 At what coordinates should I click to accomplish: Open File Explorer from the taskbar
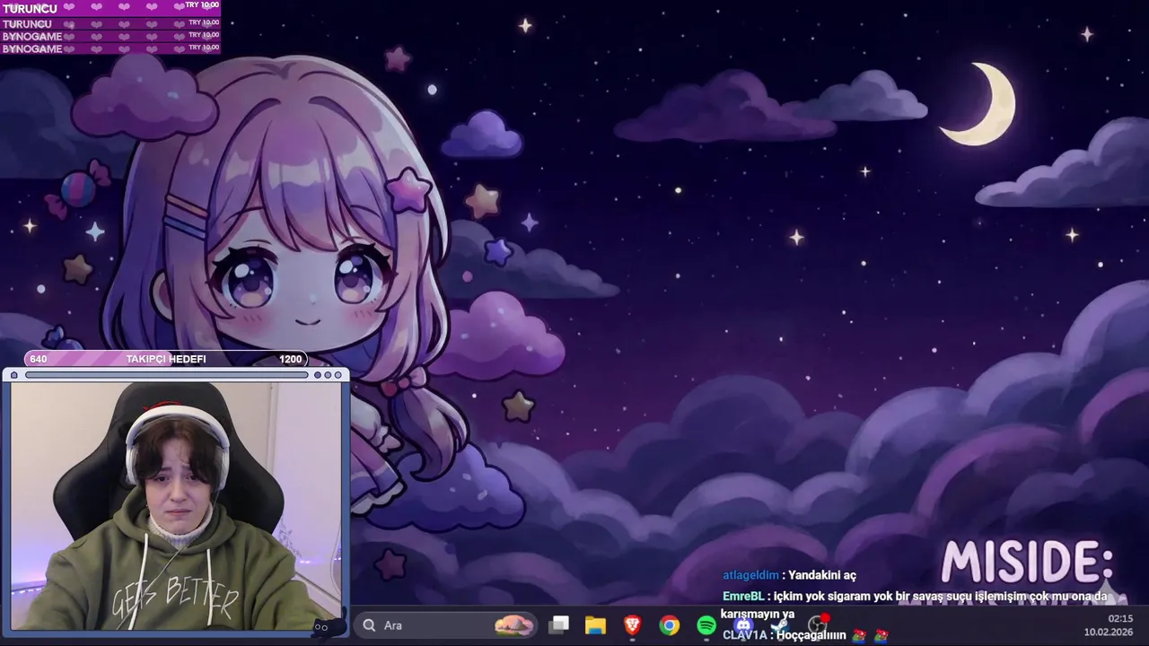coord(595,624)
